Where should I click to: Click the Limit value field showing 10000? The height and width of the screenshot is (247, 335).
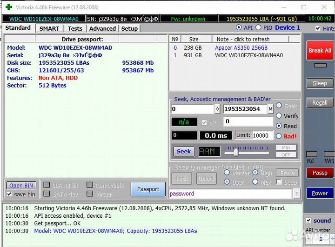coord(263,135)
